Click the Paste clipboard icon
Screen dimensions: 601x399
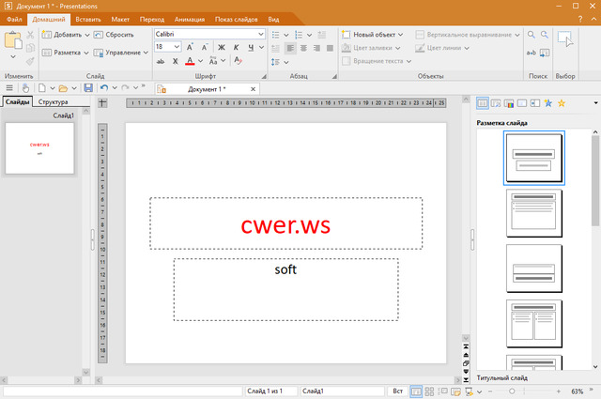click(x=12, y=41)
